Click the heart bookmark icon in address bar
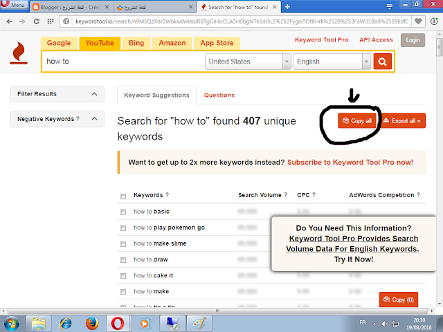443x332 pixels. point(418,21)
